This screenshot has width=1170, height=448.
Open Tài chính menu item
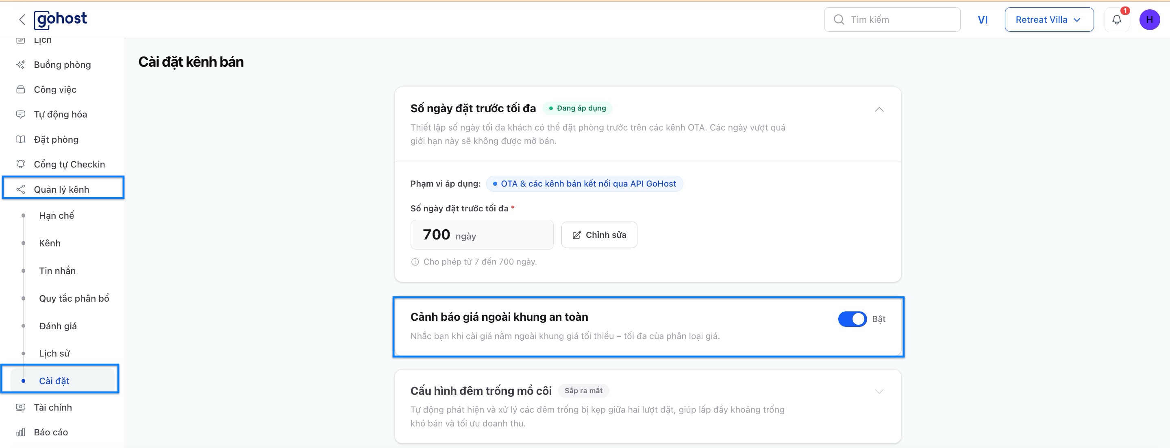(x=53, y=407)
